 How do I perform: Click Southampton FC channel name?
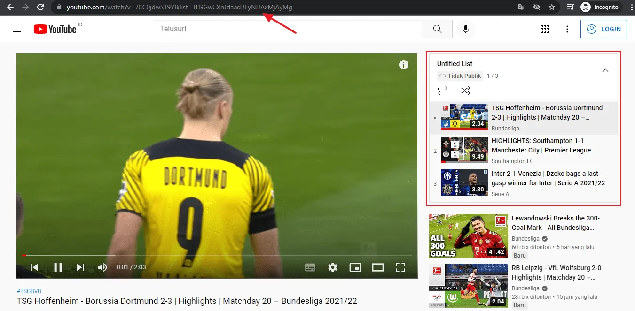[x=513, y=161]
